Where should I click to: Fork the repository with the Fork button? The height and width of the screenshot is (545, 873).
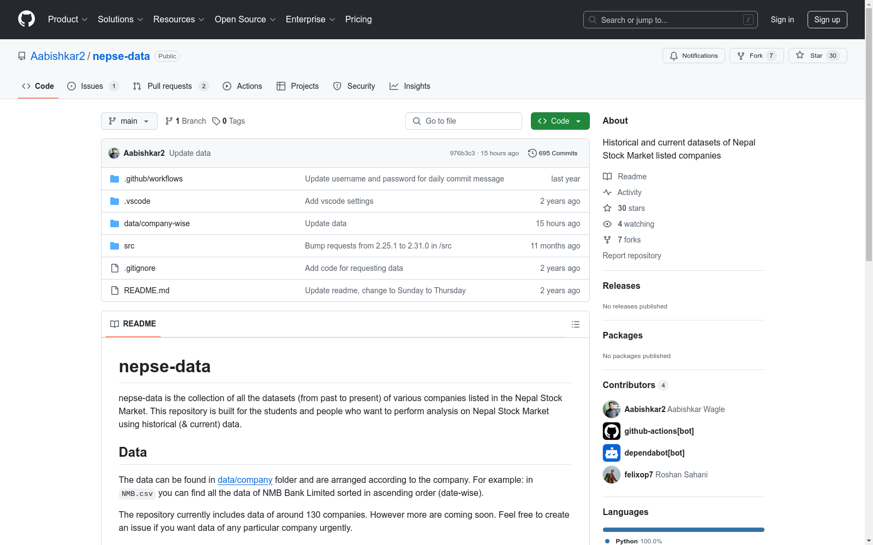click(757, 56)
